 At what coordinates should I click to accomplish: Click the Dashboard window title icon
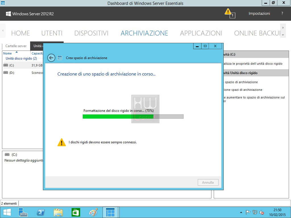pyautogui.click(x=3, y=3)
